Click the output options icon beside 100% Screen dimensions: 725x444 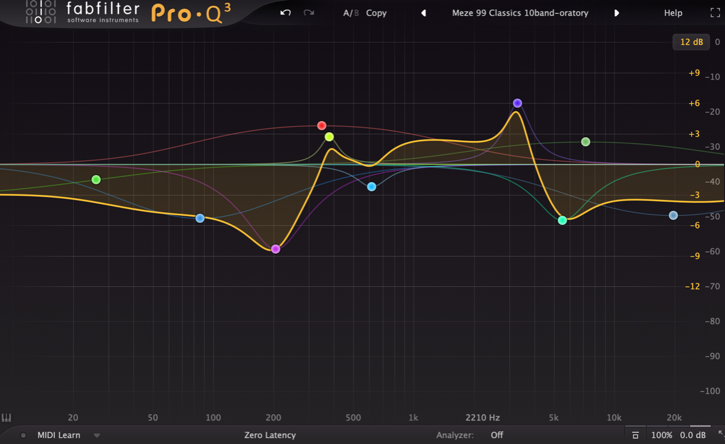click(635, 435)
